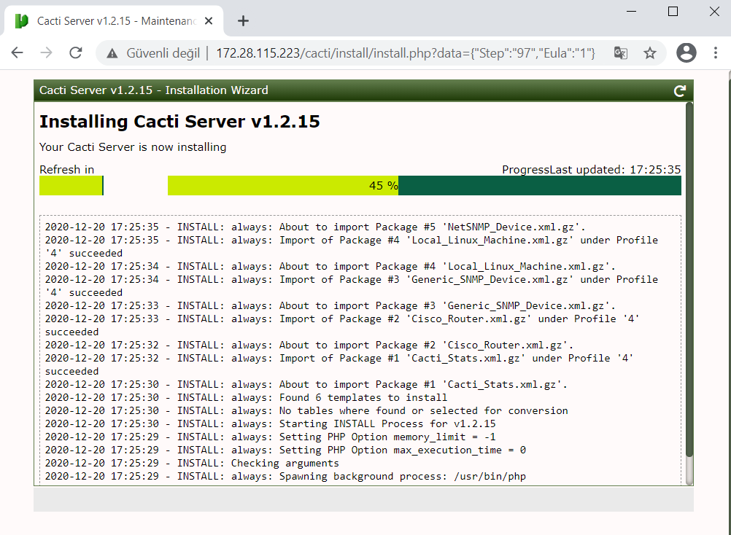The image size is (731, 535).
Task: Click log line 'No tables where found or selected'
Action: click(306, 410)
